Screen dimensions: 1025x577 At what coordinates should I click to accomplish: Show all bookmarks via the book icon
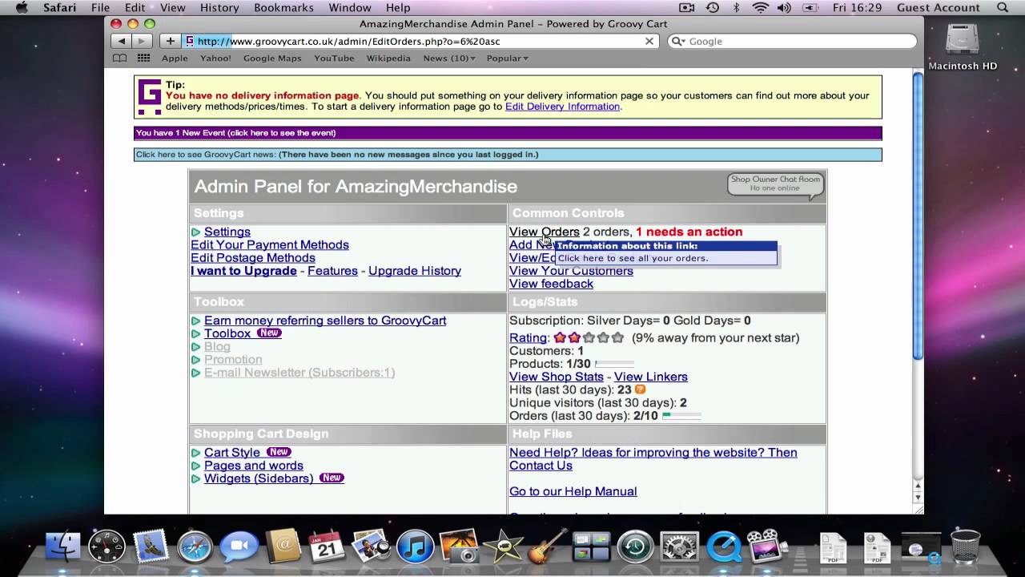pos(119,59)
